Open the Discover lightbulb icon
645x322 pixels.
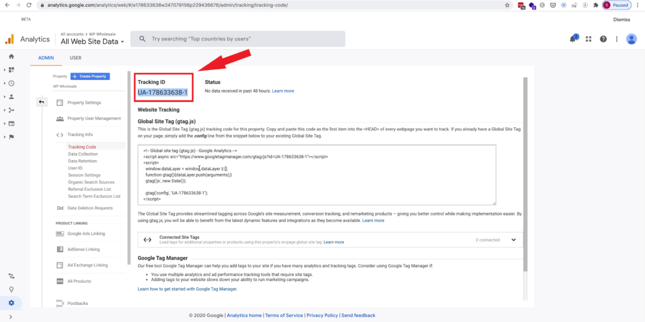point(11,289)
